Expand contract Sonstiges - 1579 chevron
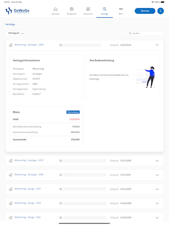This screenshot has width=169, height=225. (157, 161)
